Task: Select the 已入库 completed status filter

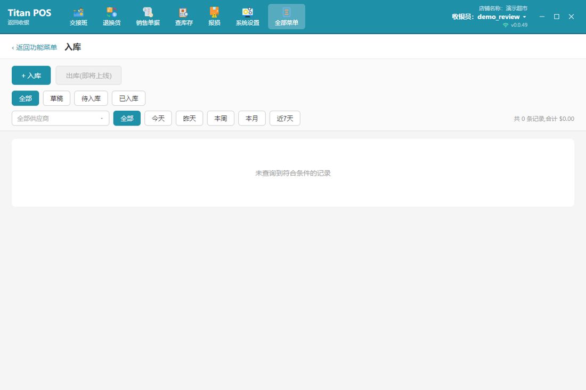Action: (x=128, y=98)
